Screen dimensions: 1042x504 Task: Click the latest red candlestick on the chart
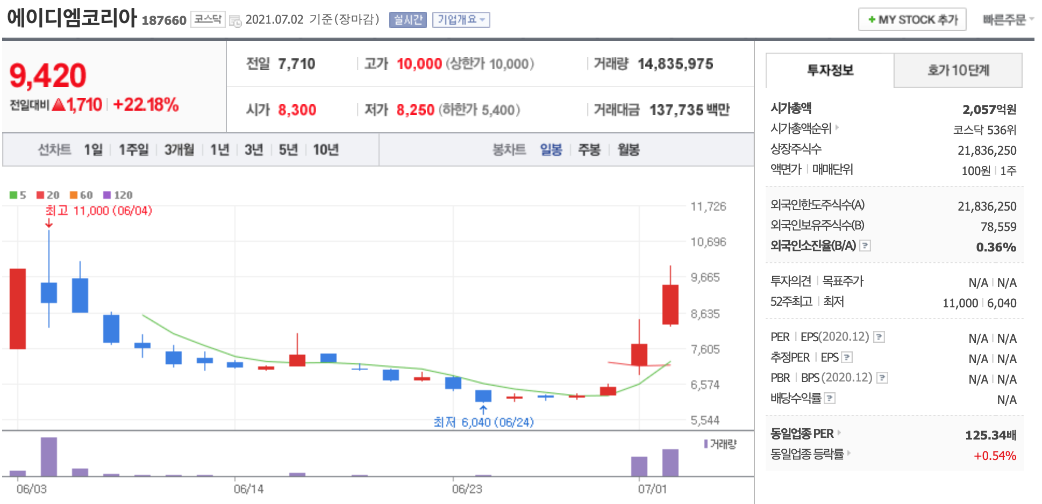point(670,304)
